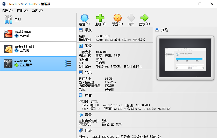This screenshot has width=217, height=138.
Task: Select the anolisOS8 virtual machine
Action: (x=38, y=34)
